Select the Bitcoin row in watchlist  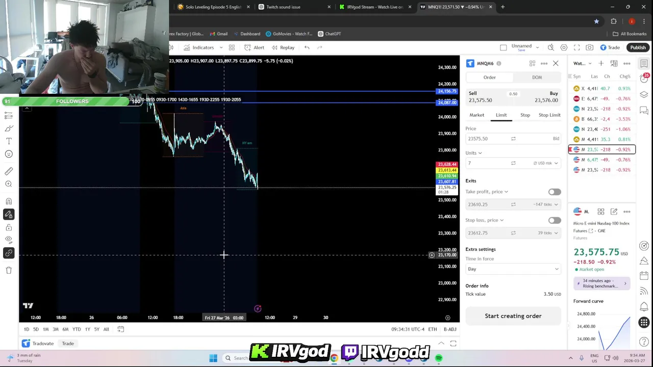(x=601, y=119)
